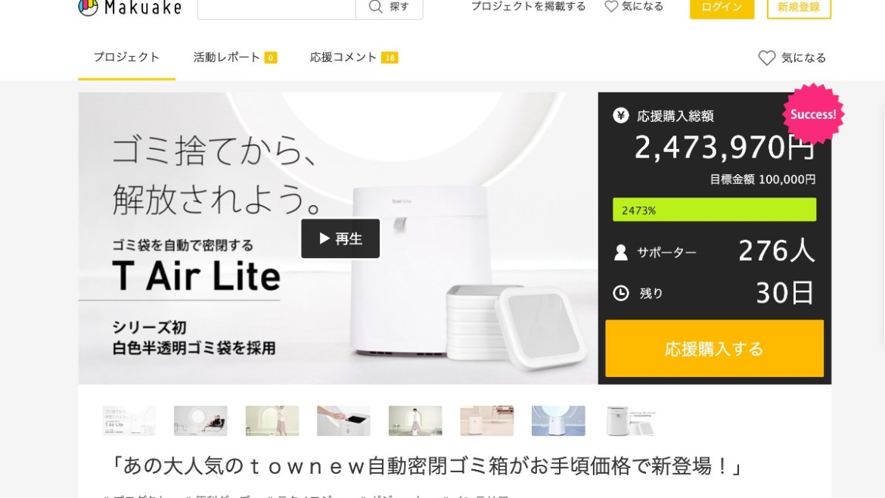
Task: Click the 応援購入する button
Action: pos(715,348)
